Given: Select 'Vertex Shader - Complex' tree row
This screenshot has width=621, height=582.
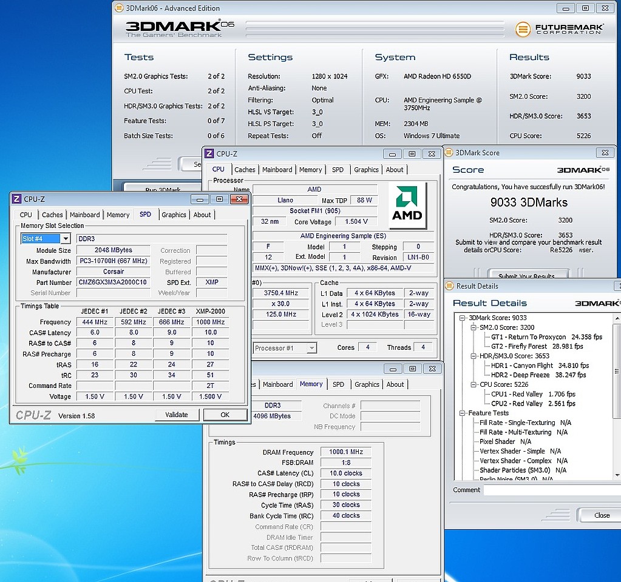Looking at the screenshot, I should (524, 461).
